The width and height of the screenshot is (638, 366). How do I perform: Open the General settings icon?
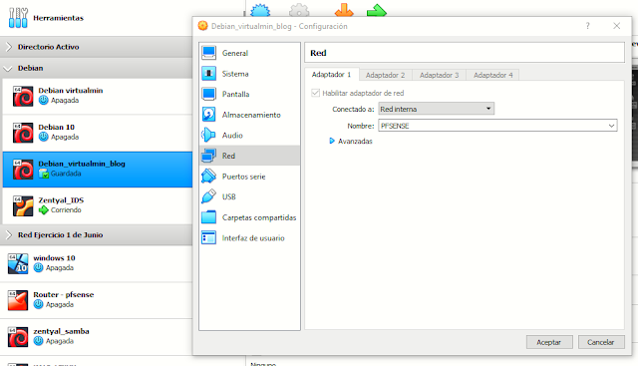pos(208,53)
